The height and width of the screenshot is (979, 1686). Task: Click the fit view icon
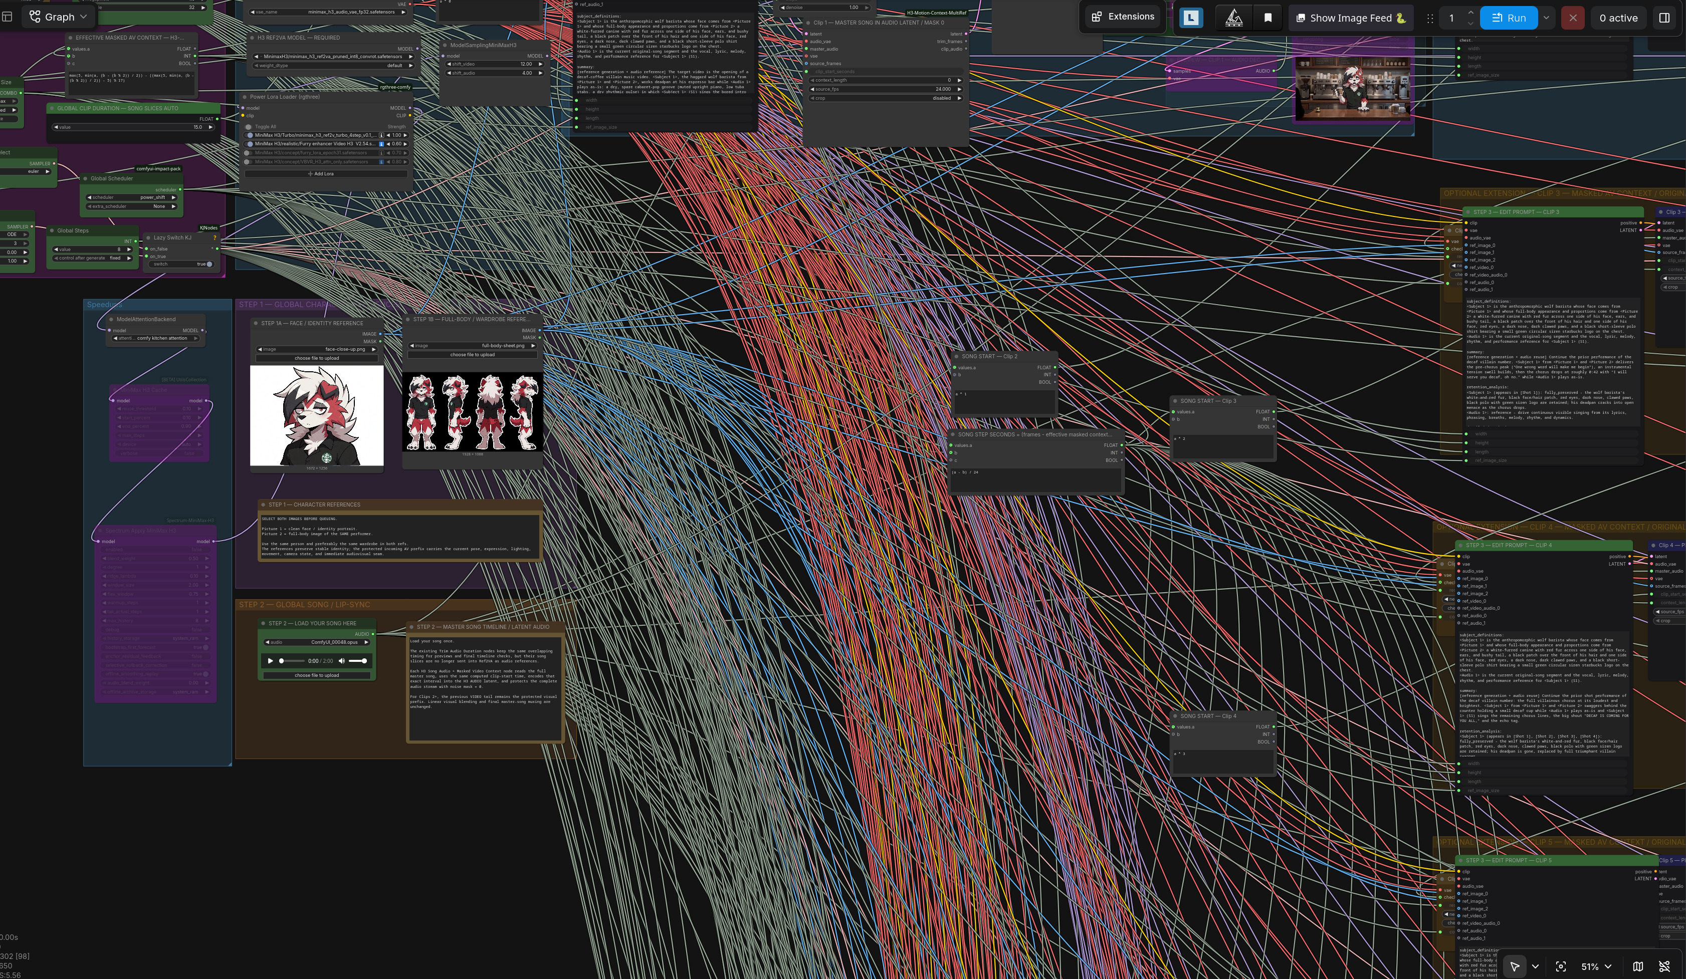(1561, 966)
